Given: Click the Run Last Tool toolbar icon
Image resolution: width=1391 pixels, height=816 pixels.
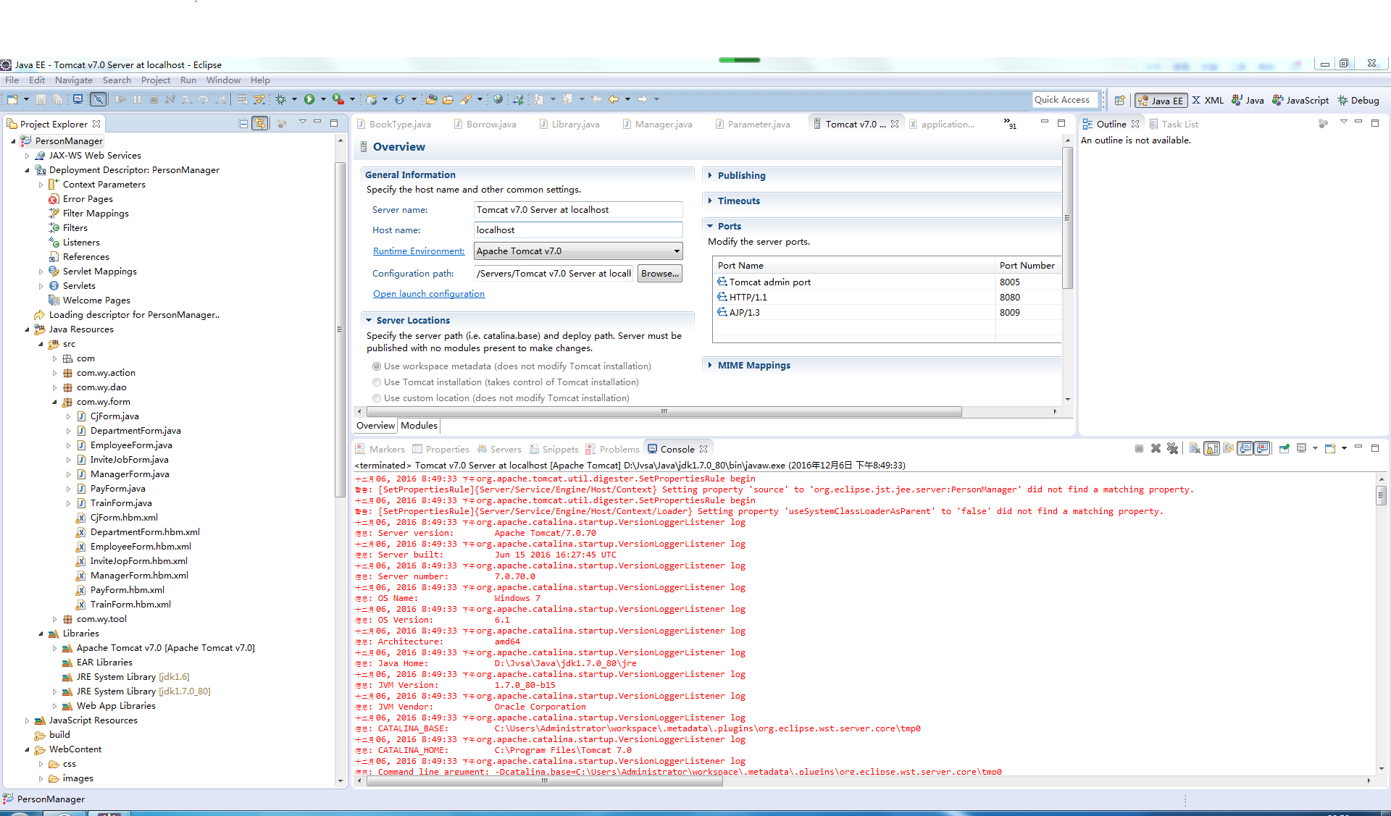Looking at the screenshot, I should pos(338,100).
